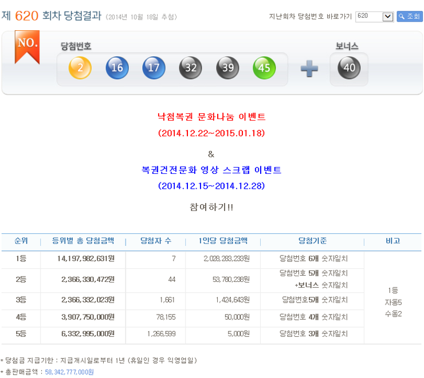Click the total sales amount 58,342,777,000원
Screen dimensions: 424x378
(x=69, y=372)
